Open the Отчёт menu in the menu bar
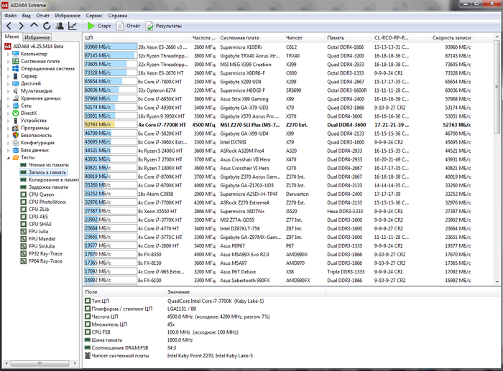The width and height of the screenshot is (503, 371). (42, 15)
